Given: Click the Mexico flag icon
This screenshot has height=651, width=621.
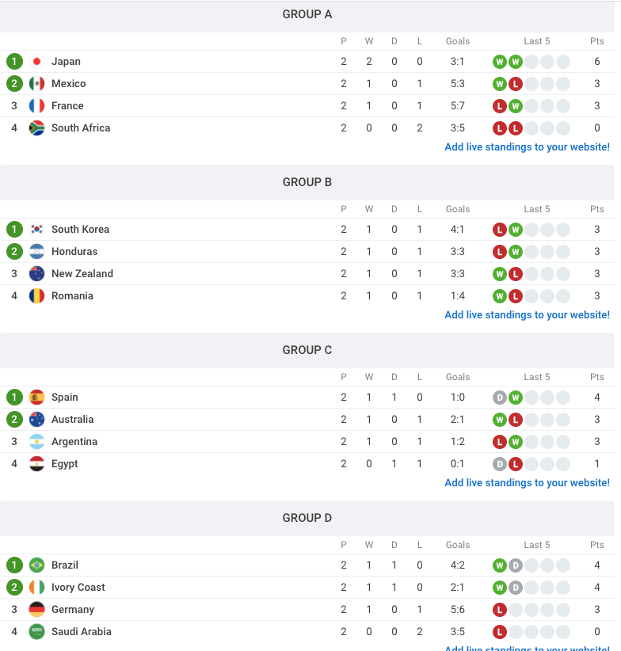Looking at the screenshot, I should point(35,83).
